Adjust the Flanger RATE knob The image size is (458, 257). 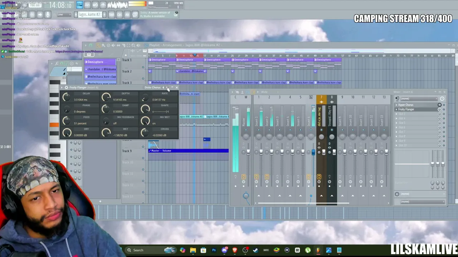145,97
